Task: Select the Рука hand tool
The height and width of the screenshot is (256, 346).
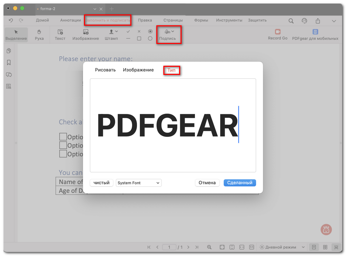Action: pyautogui.click(x=39, y=35)
